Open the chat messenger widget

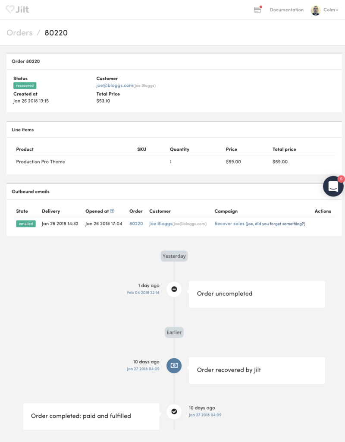333,186
